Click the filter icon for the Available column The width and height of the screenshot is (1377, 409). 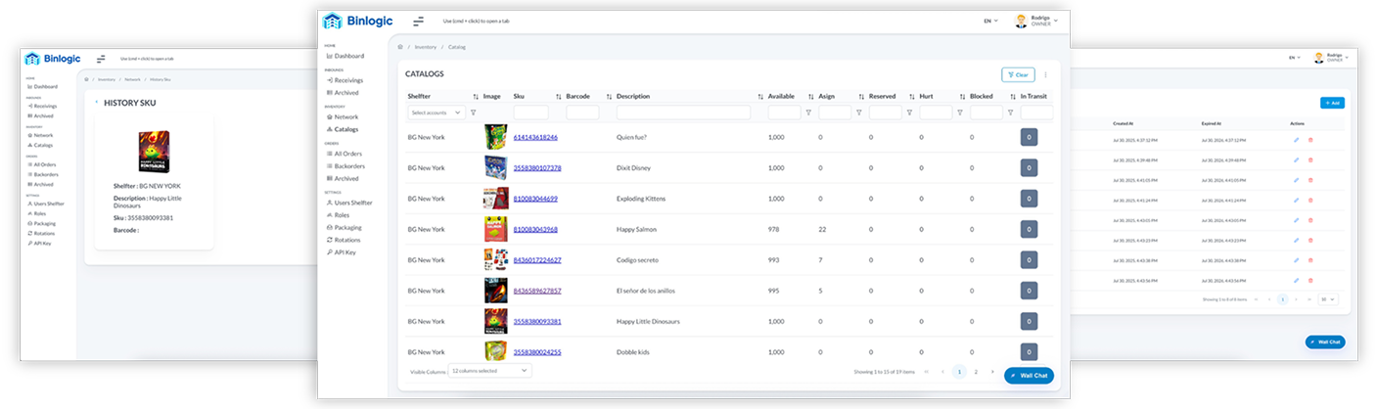coord(808,113)
